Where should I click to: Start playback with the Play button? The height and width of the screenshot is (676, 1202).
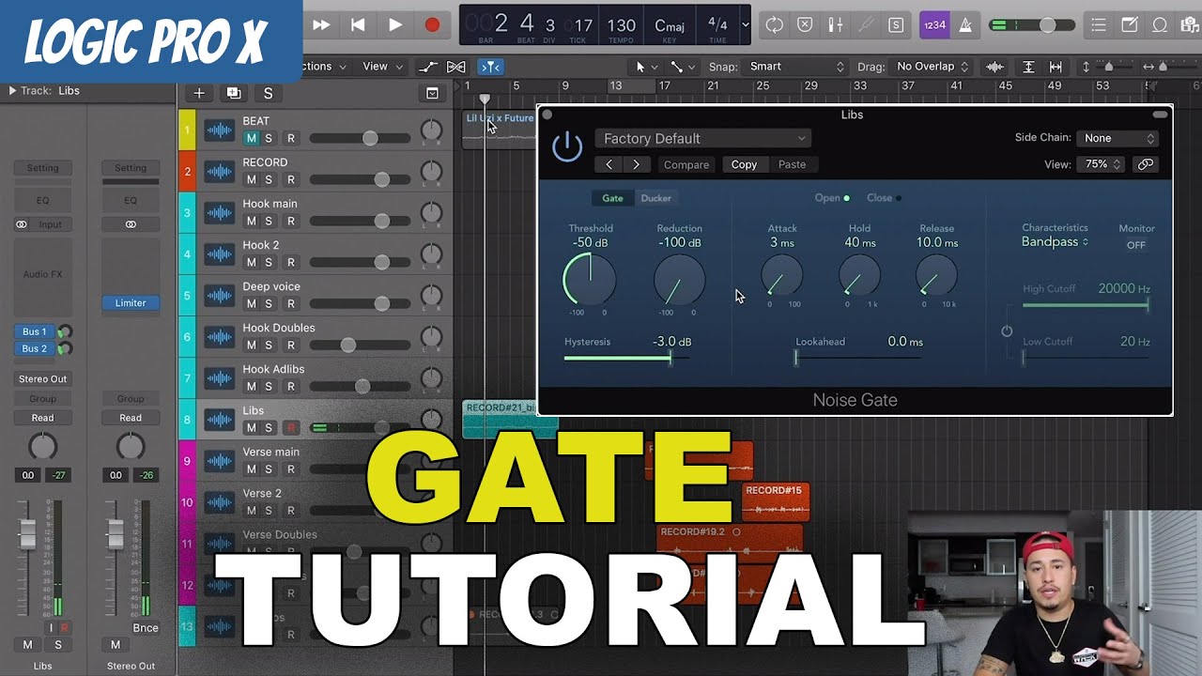click(395, 25)
